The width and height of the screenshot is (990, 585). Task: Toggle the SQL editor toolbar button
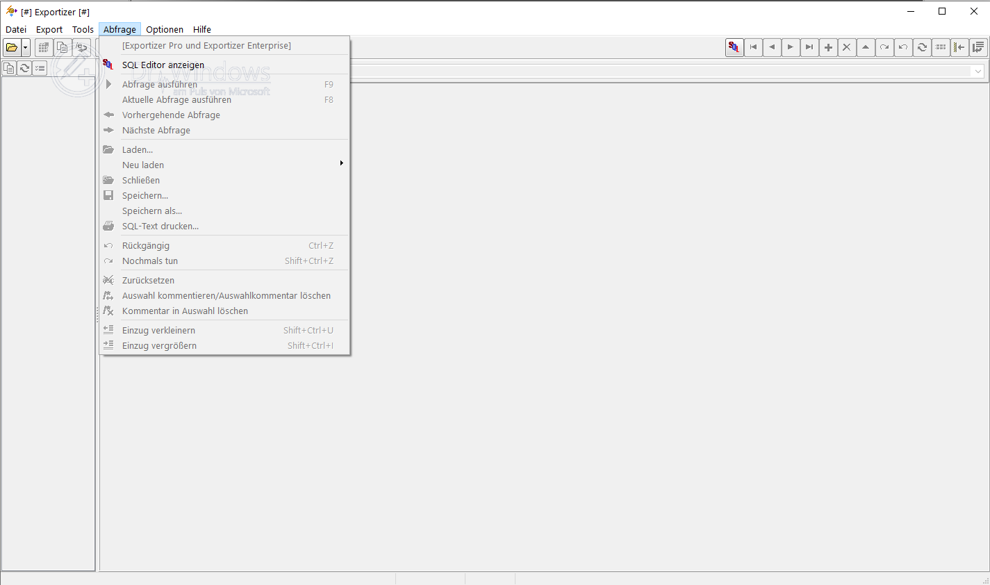click(734, 47)
